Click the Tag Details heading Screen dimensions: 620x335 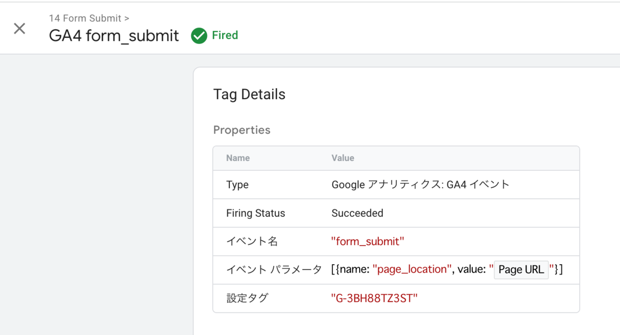[249, 94]
